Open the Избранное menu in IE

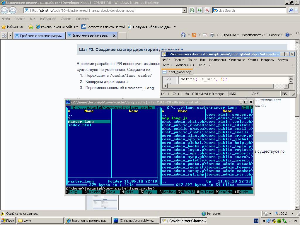pos(48,19)
